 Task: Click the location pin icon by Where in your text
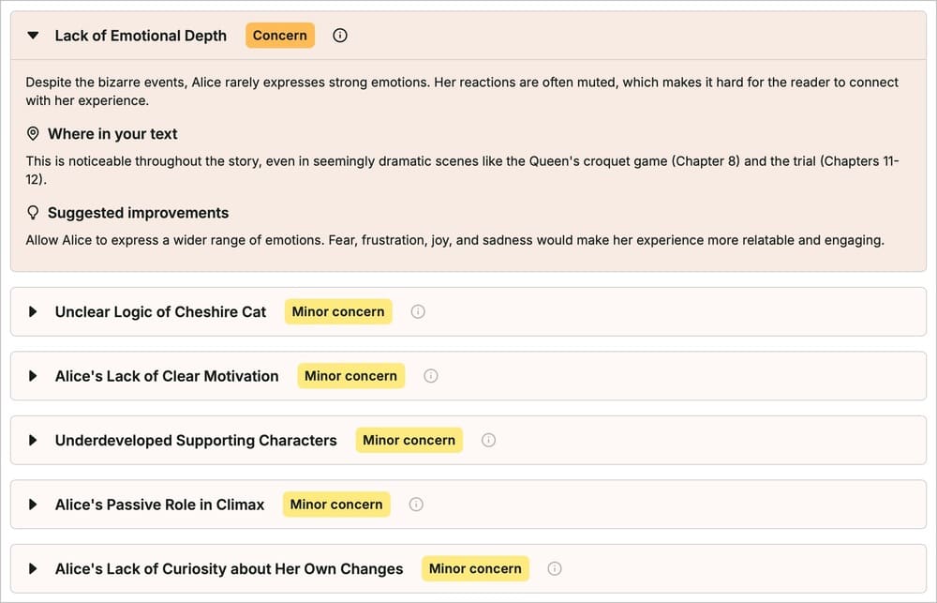tap(33, 133)
